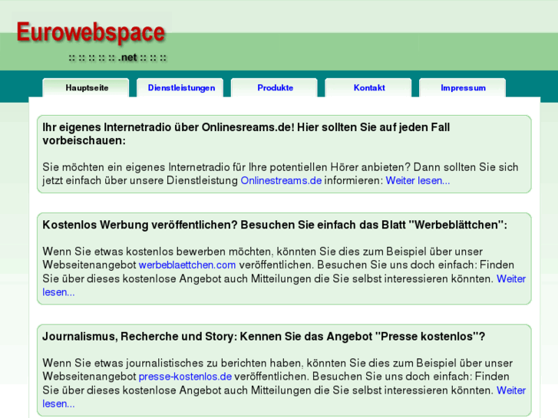Click Weiter lesen in Internetradio box
Viewport: 558px width, 418px height.
(x=418, y=181)
